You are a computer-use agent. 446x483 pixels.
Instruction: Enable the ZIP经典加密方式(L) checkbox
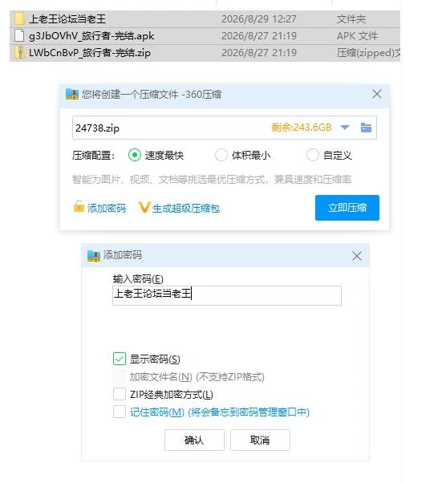[x=120, y=394]
